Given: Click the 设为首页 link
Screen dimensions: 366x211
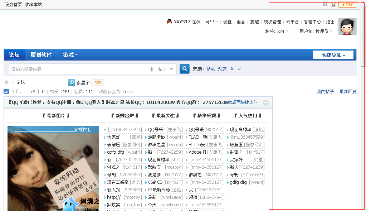Looking at the screenshot, I should (x=13, y=4).
